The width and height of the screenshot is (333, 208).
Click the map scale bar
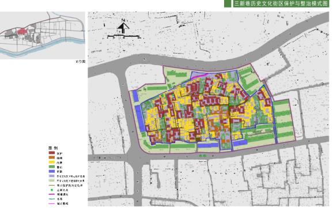pos(124,36)
